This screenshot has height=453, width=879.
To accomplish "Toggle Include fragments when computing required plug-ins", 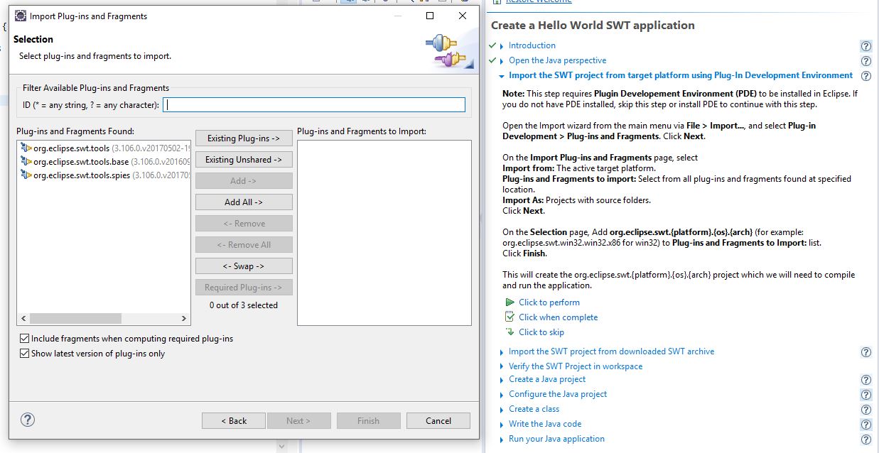I will (25, 339).
